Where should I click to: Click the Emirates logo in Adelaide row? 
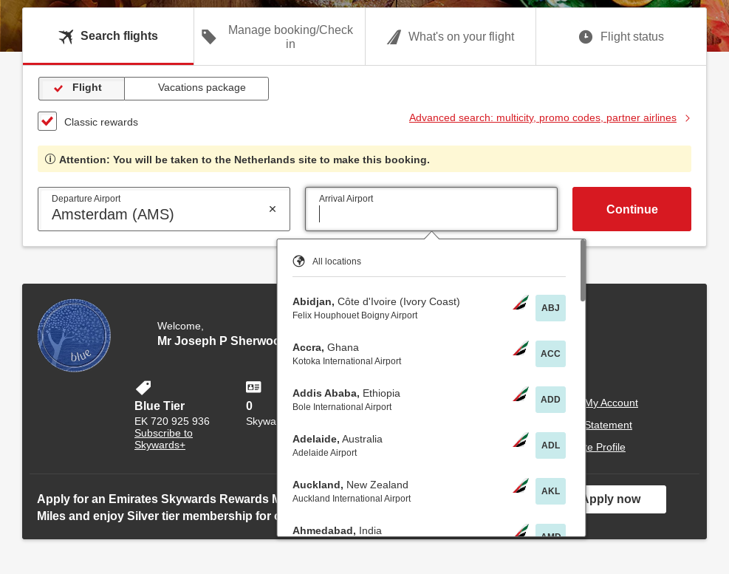pyautogui.click(x=521, y=440)
